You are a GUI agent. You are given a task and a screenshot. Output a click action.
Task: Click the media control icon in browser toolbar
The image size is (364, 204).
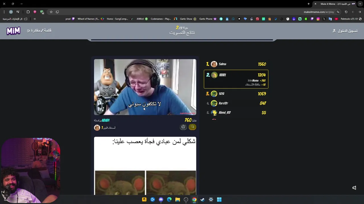pyautogui.click(x=18, y=12)
